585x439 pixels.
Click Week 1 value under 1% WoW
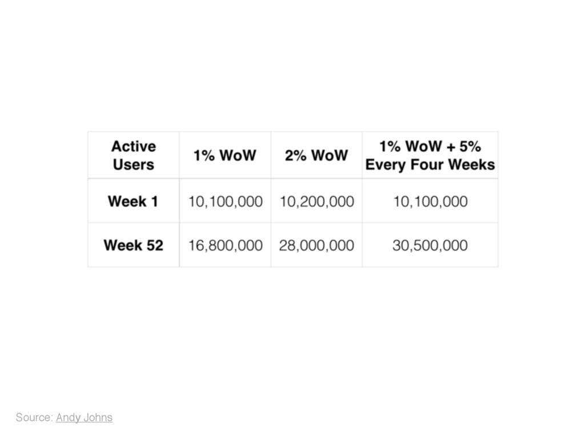(225, 202)
